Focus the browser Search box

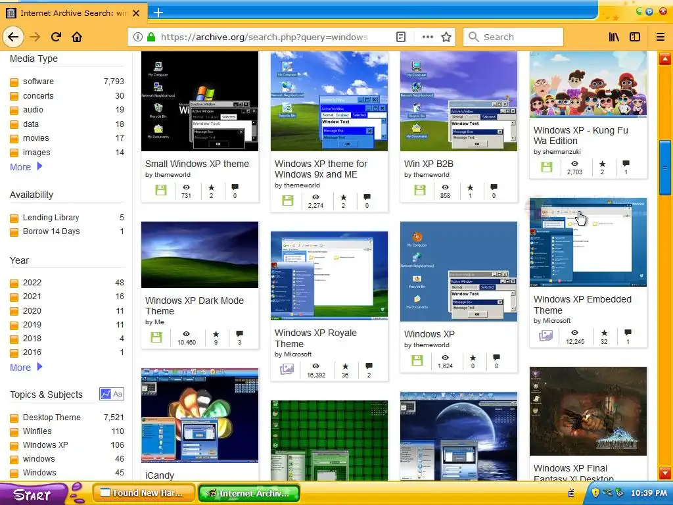click(x=513, y=37)
